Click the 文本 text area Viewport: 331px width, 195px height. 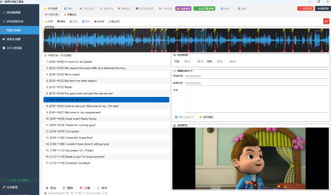tap(256, 100)
